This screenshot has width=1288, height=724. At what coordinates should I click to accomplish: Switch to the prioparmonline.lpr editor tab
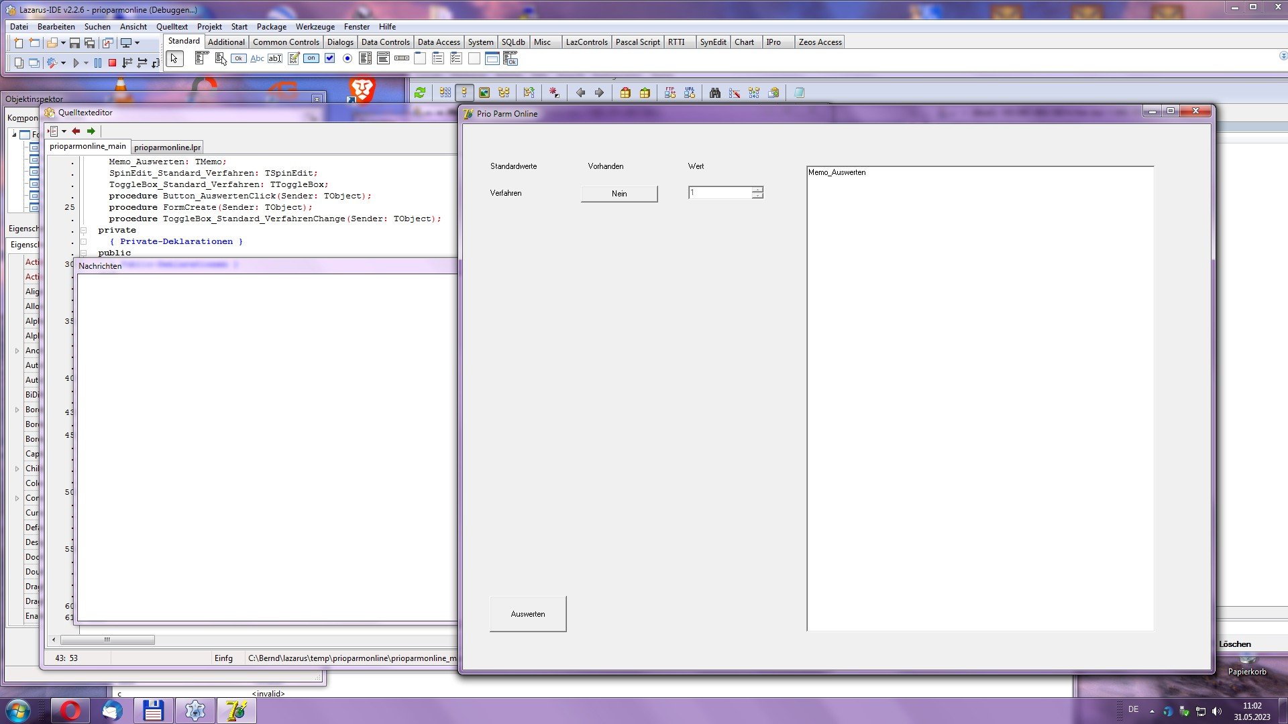tap(167, 147)
